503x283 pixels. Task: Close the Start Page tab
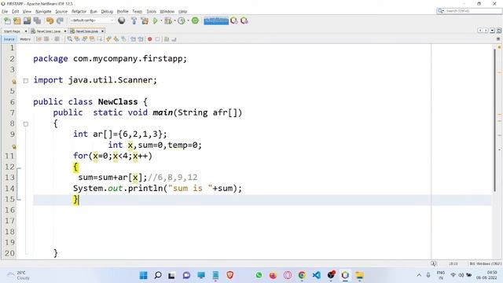click(x=26, y=31)
